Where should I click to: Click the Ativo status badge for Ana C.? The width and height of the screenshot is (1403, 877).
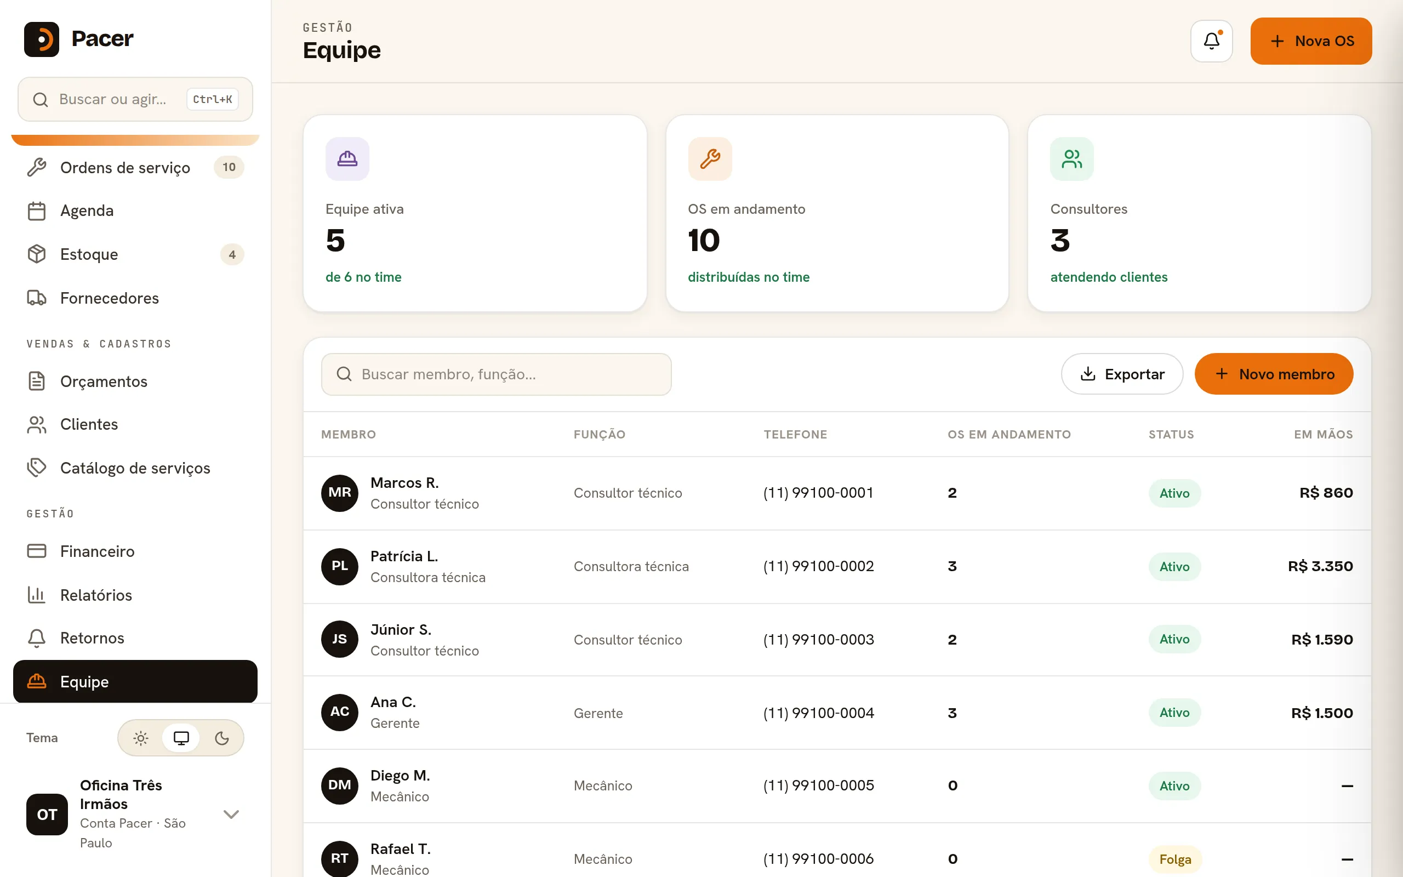1174,713
